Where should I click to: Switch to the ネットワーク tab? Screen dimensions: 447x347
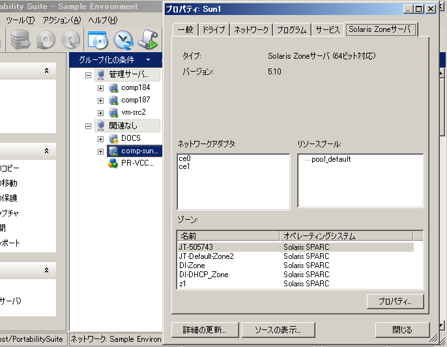pyautogui.click(x=251, y=30)
